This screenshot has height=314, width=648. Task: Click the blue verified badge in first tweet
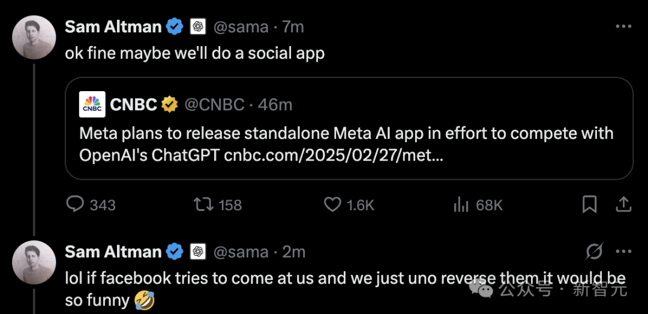tap(175, 27)
